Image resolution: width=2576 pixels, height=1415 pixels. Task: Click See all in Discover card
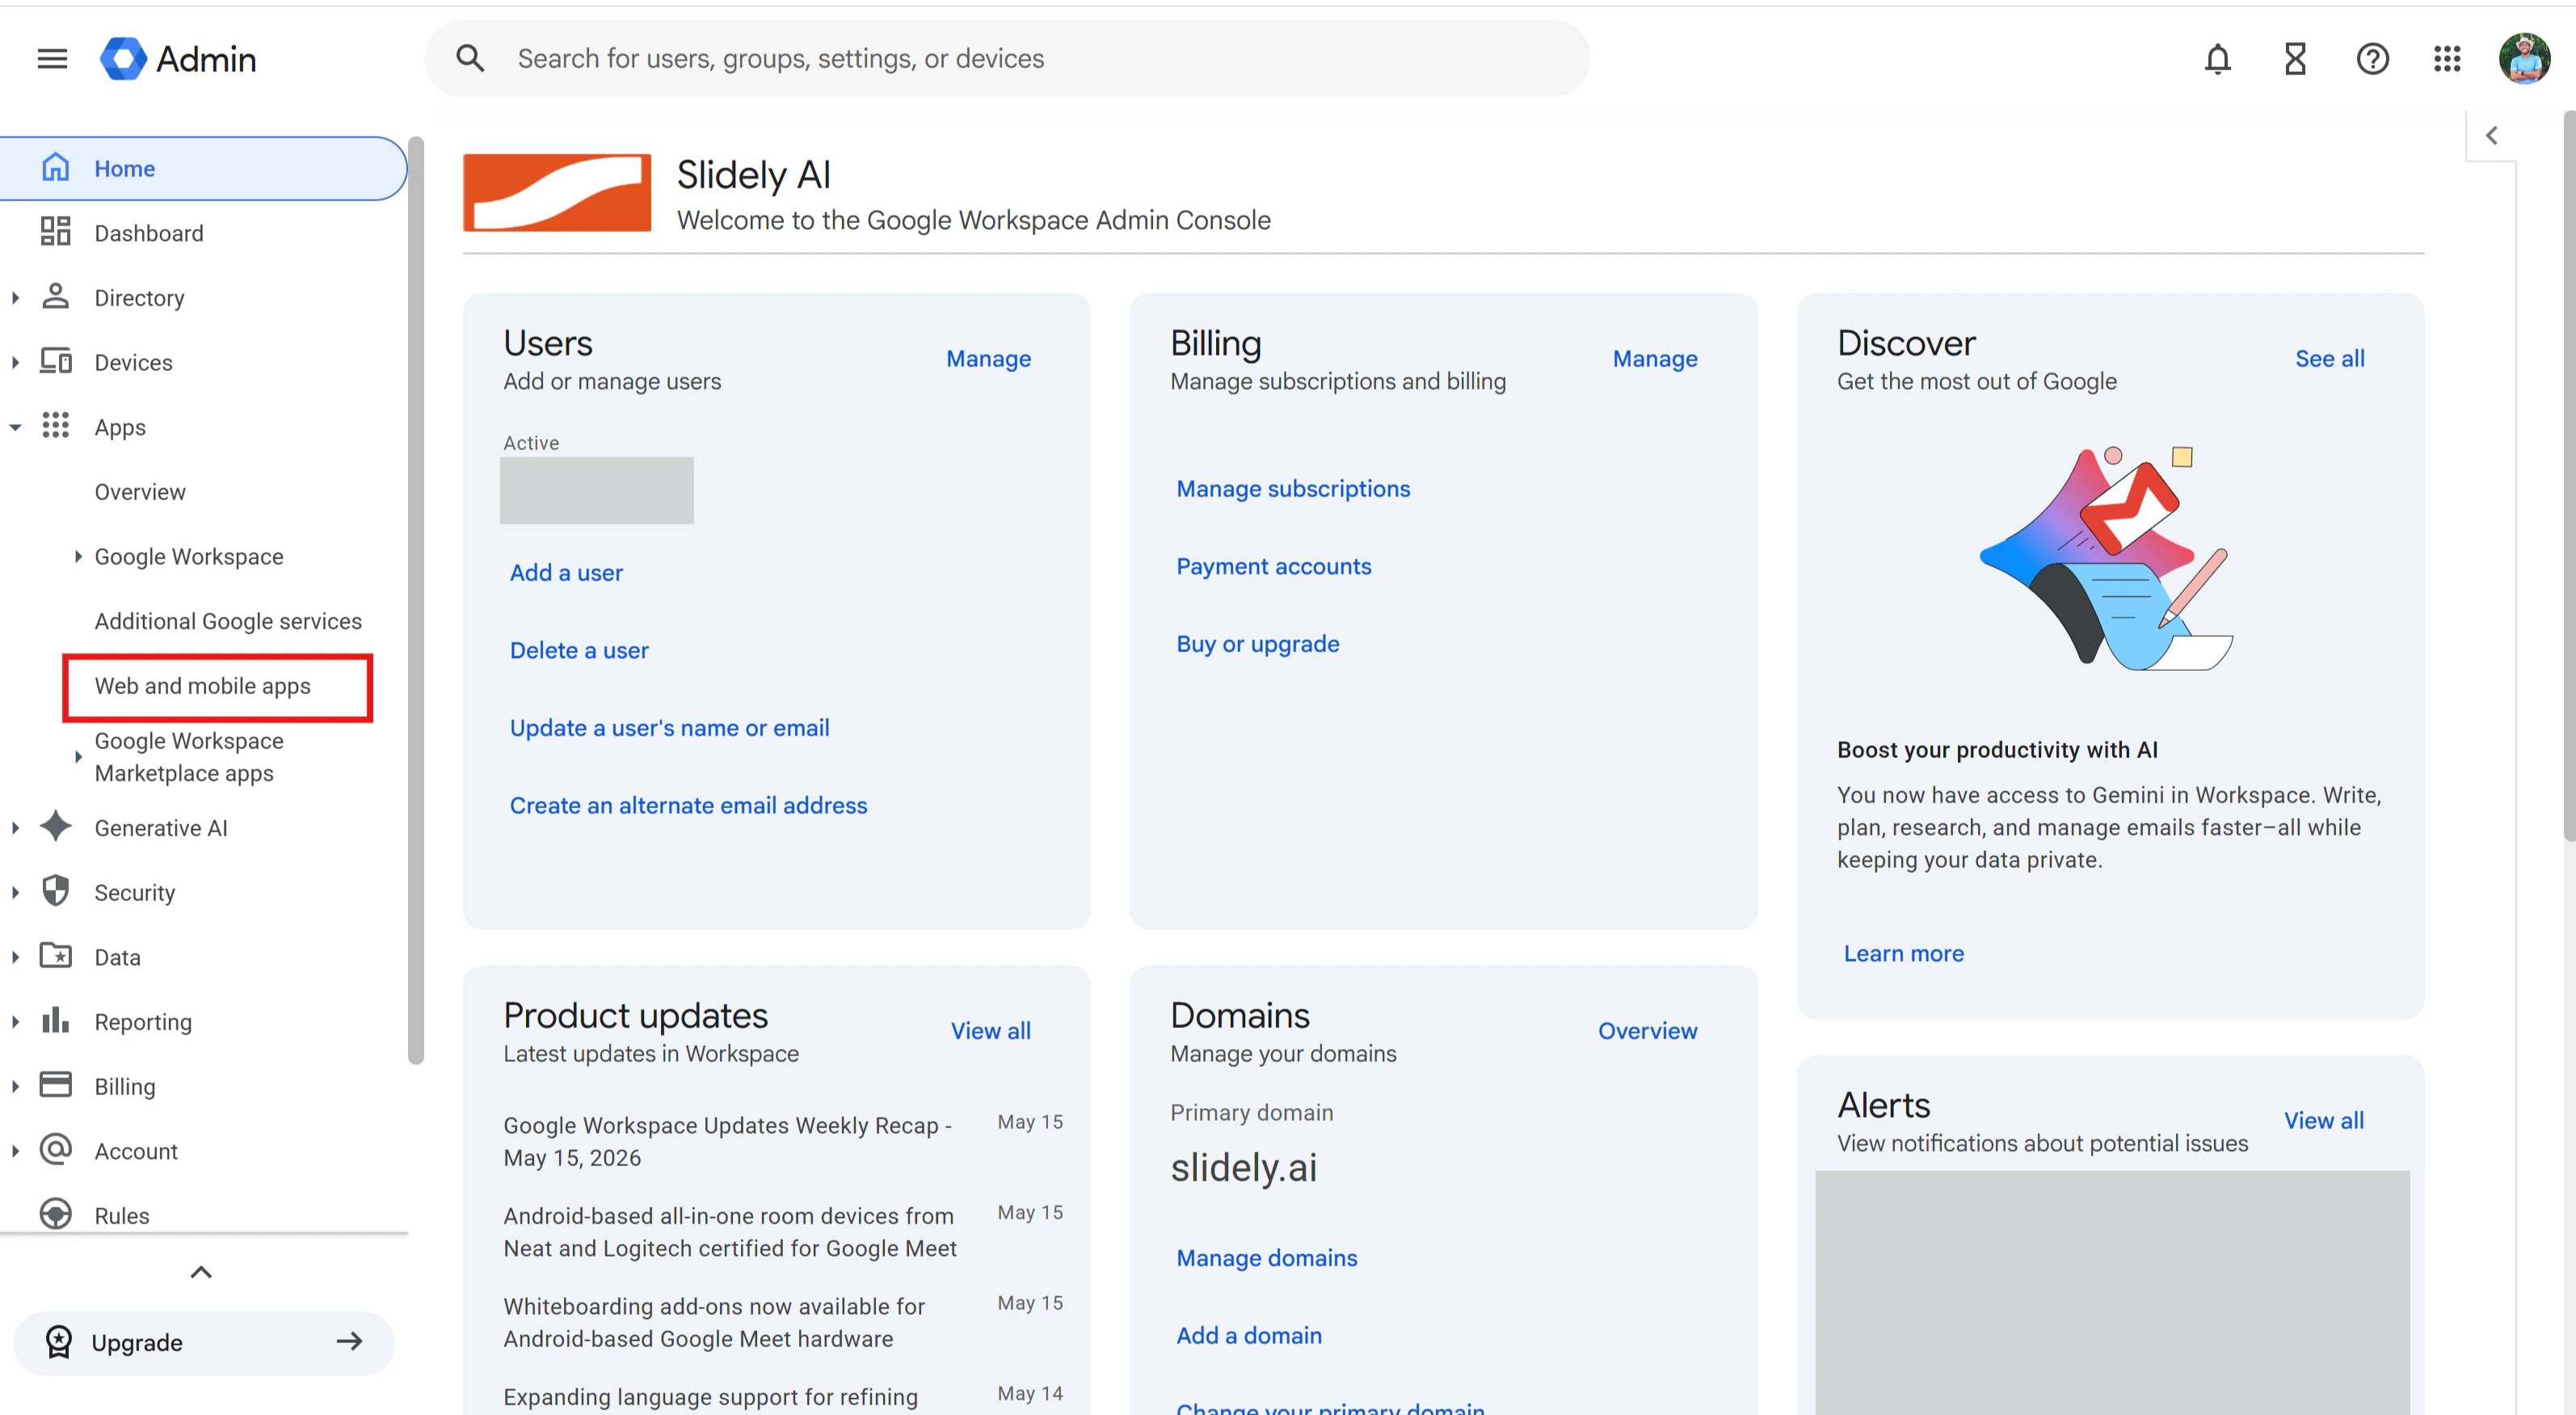pyautogui.click(x=2329, y=358)
